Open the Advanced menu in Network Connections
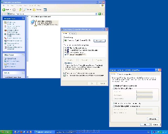The width and height of the screenshot is (168, 134). pyautogui.click(x=32, y=5)
